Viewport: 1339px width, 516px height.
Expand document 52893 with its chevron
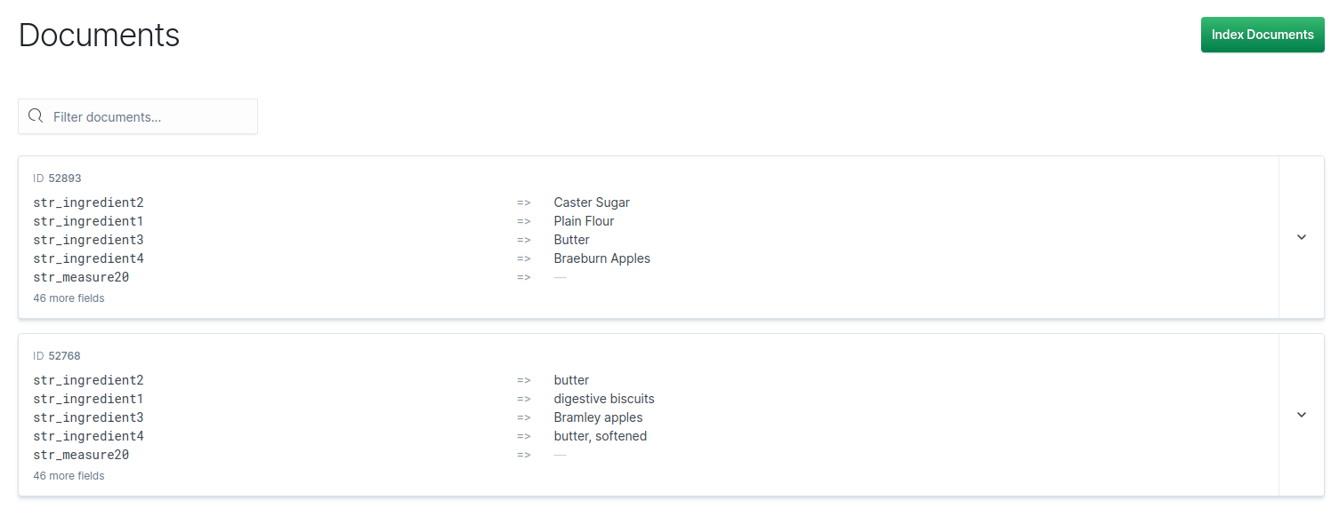(x=1301, y=237)
